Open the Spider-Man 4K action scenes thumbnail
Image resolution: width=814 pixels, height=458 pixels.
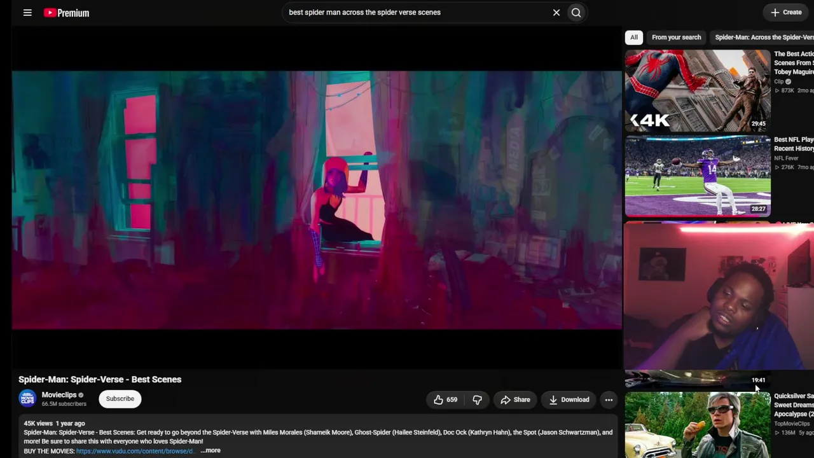(698, 90)
